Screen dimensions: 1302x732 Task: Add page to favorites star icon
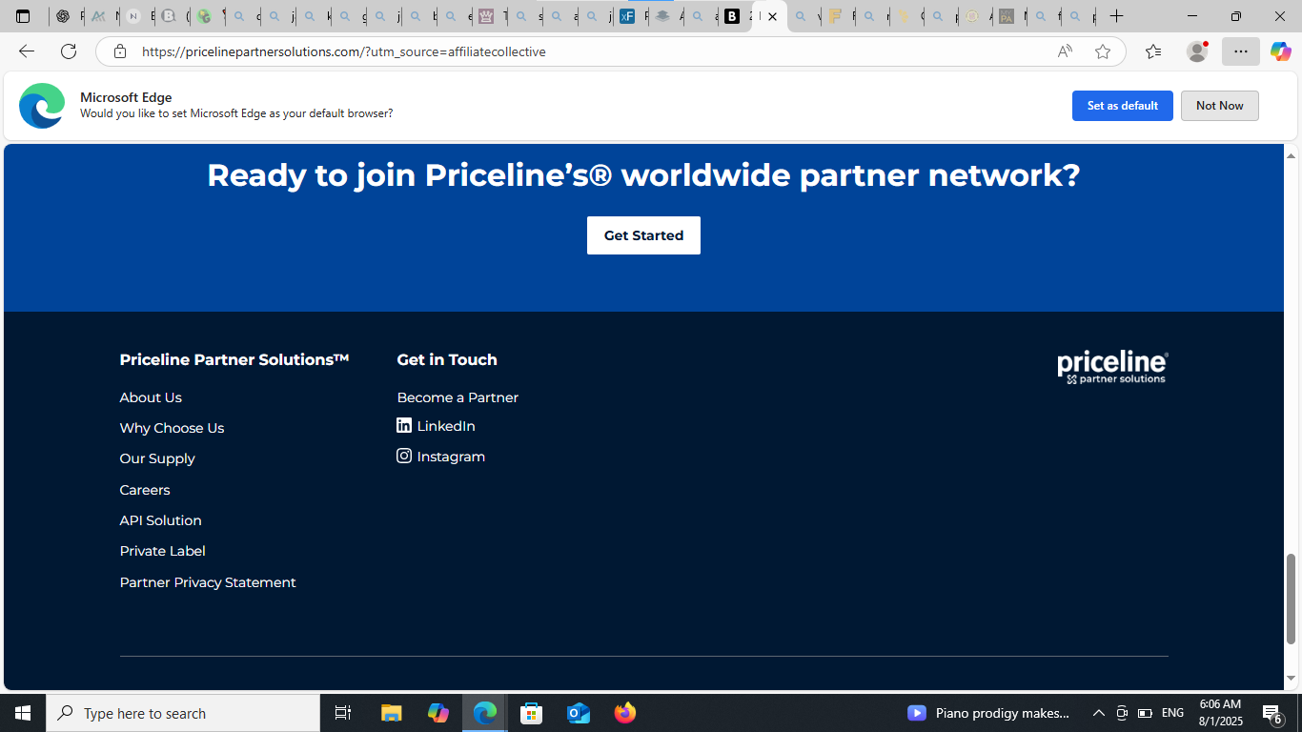point(1103,51)
